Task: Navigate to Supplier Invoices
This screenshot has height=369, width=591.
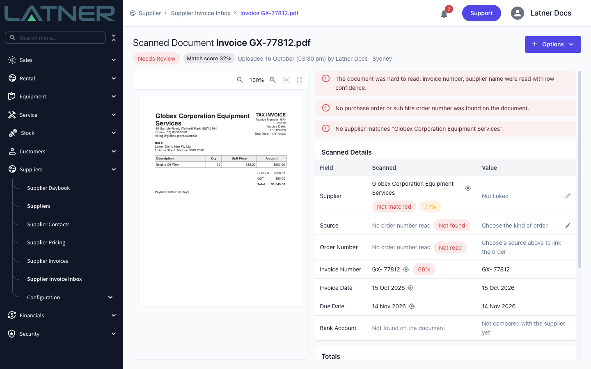Action: 48,261
